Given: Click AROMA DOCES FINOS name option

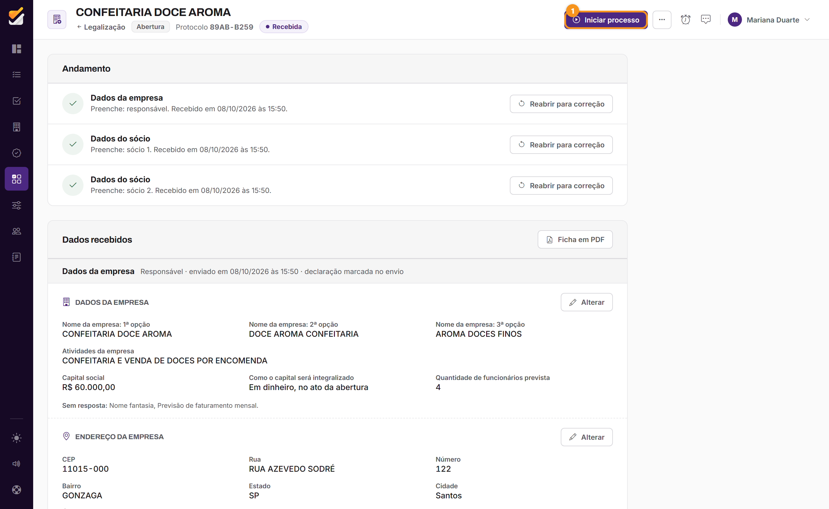Looking at the screenshot, I should [x=478, y=334].
